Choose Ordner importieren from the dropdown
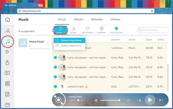 pyautogui.click(x=69, y=46)
